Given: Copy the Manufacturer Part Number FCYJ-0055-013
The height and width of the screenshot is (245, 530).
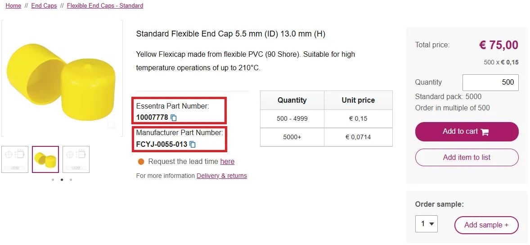Looking at the screenshot, I should [x=193, y=145].
